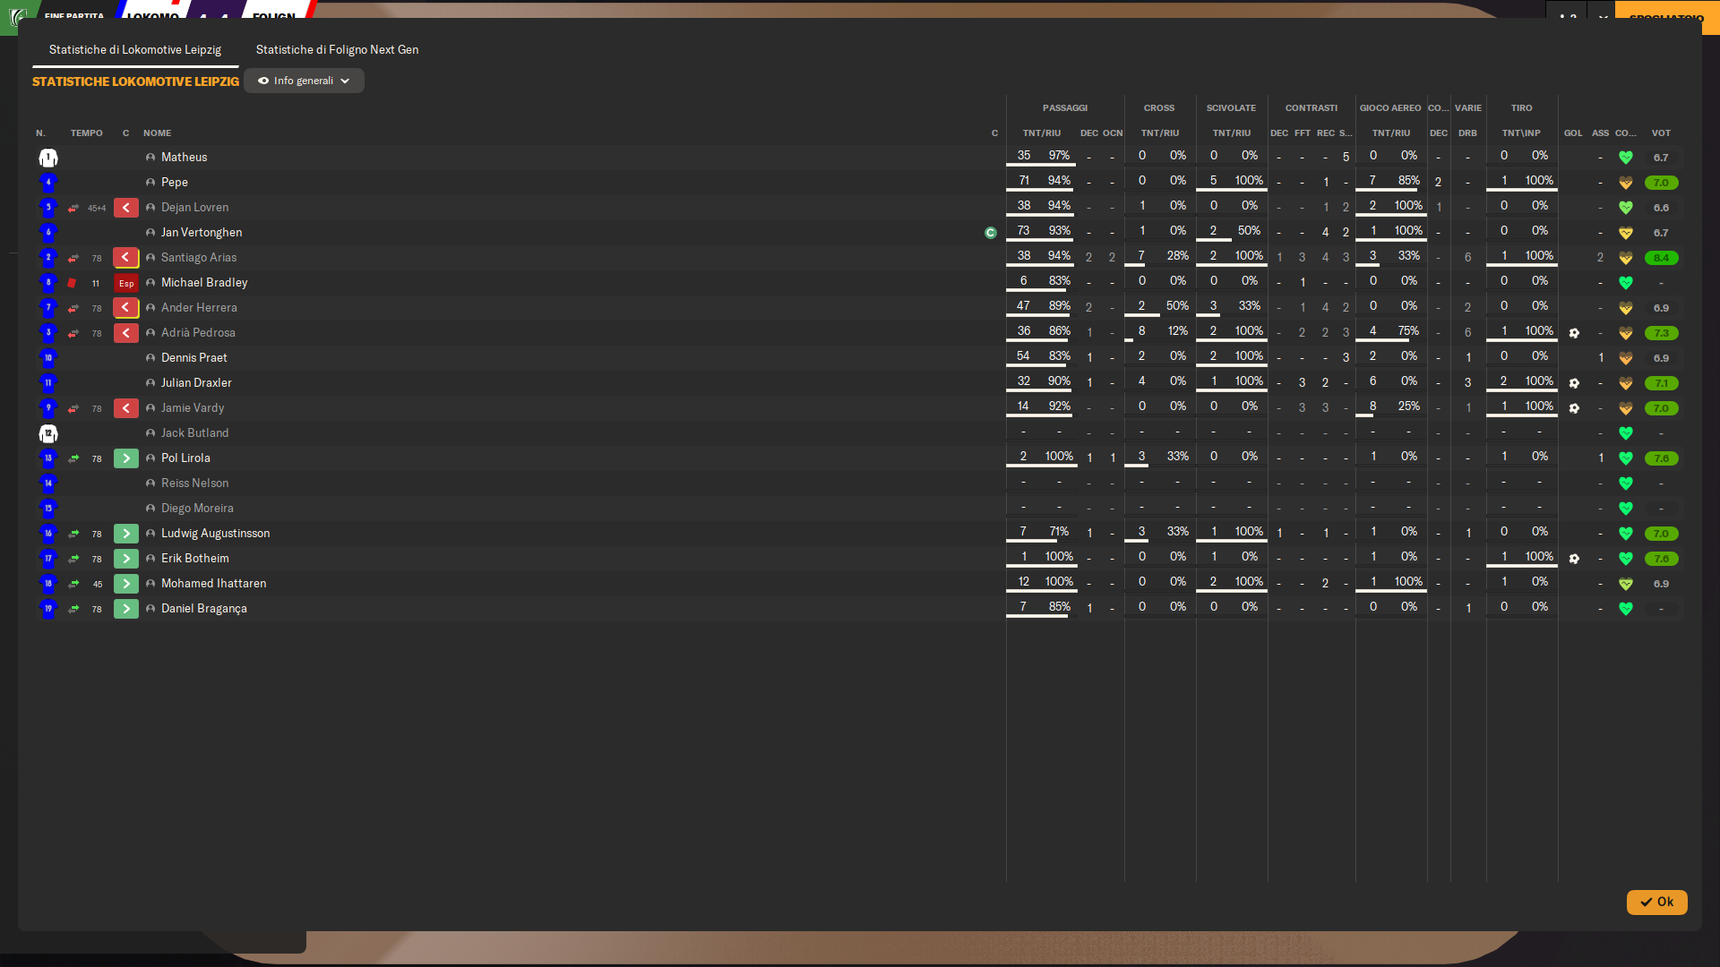The image size is (1720, 967).
Task: Click Santiago Arias 8.4 rating badge
Action: coord(1661,258)
